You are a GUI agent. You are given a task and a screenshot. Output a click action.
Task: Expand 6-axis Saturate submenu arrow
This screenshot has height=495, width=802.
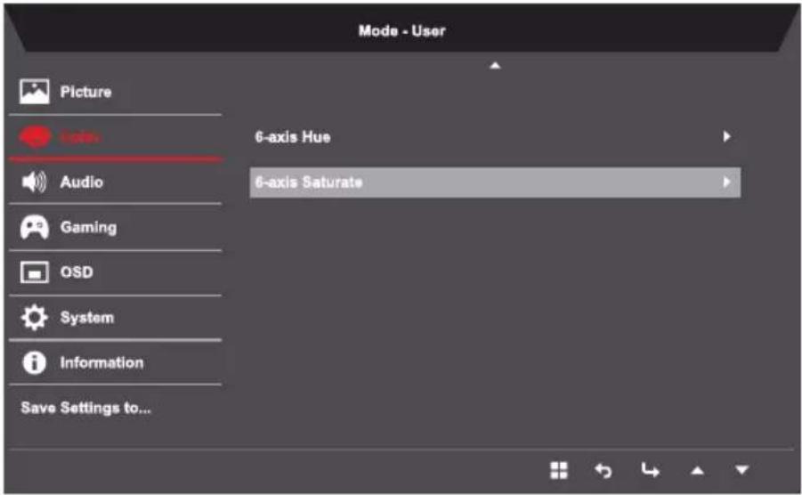coord(726,182)
